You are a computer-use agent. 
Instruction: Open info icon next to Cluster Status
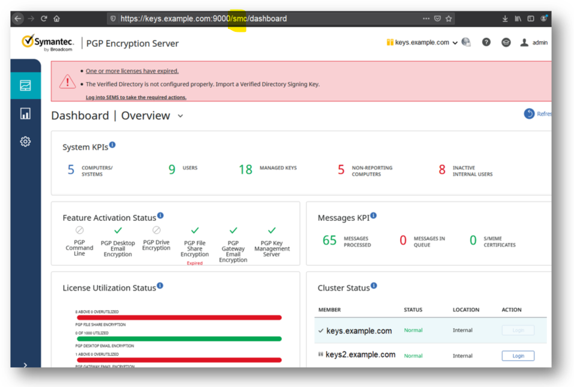point(374,286)
